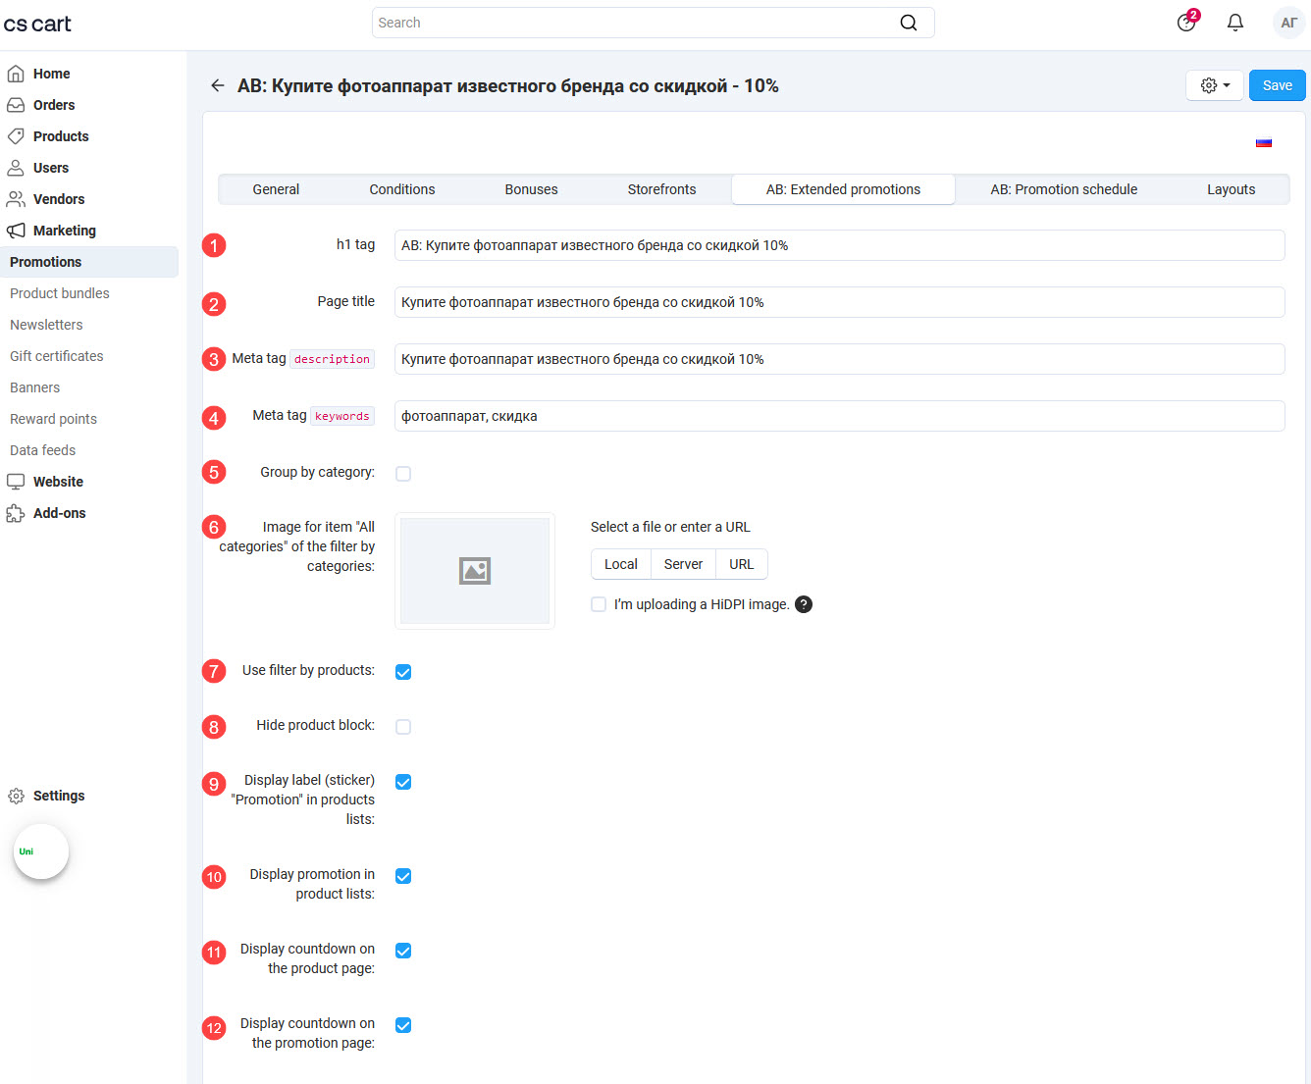This screenshot has height=1084, width=1311.
Task: Open the AB: Promotion schedule tab
Action: point(1064,189)
